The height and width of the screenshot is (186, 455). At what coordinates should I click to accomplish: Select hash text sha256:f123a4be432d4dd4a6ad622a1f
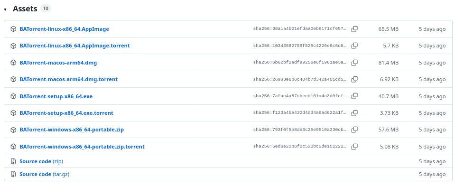coord(300,113)
